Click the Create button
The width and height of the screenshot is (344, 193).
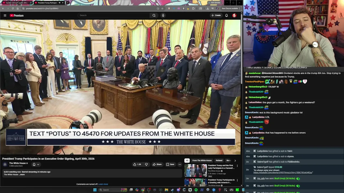point(216,15)
